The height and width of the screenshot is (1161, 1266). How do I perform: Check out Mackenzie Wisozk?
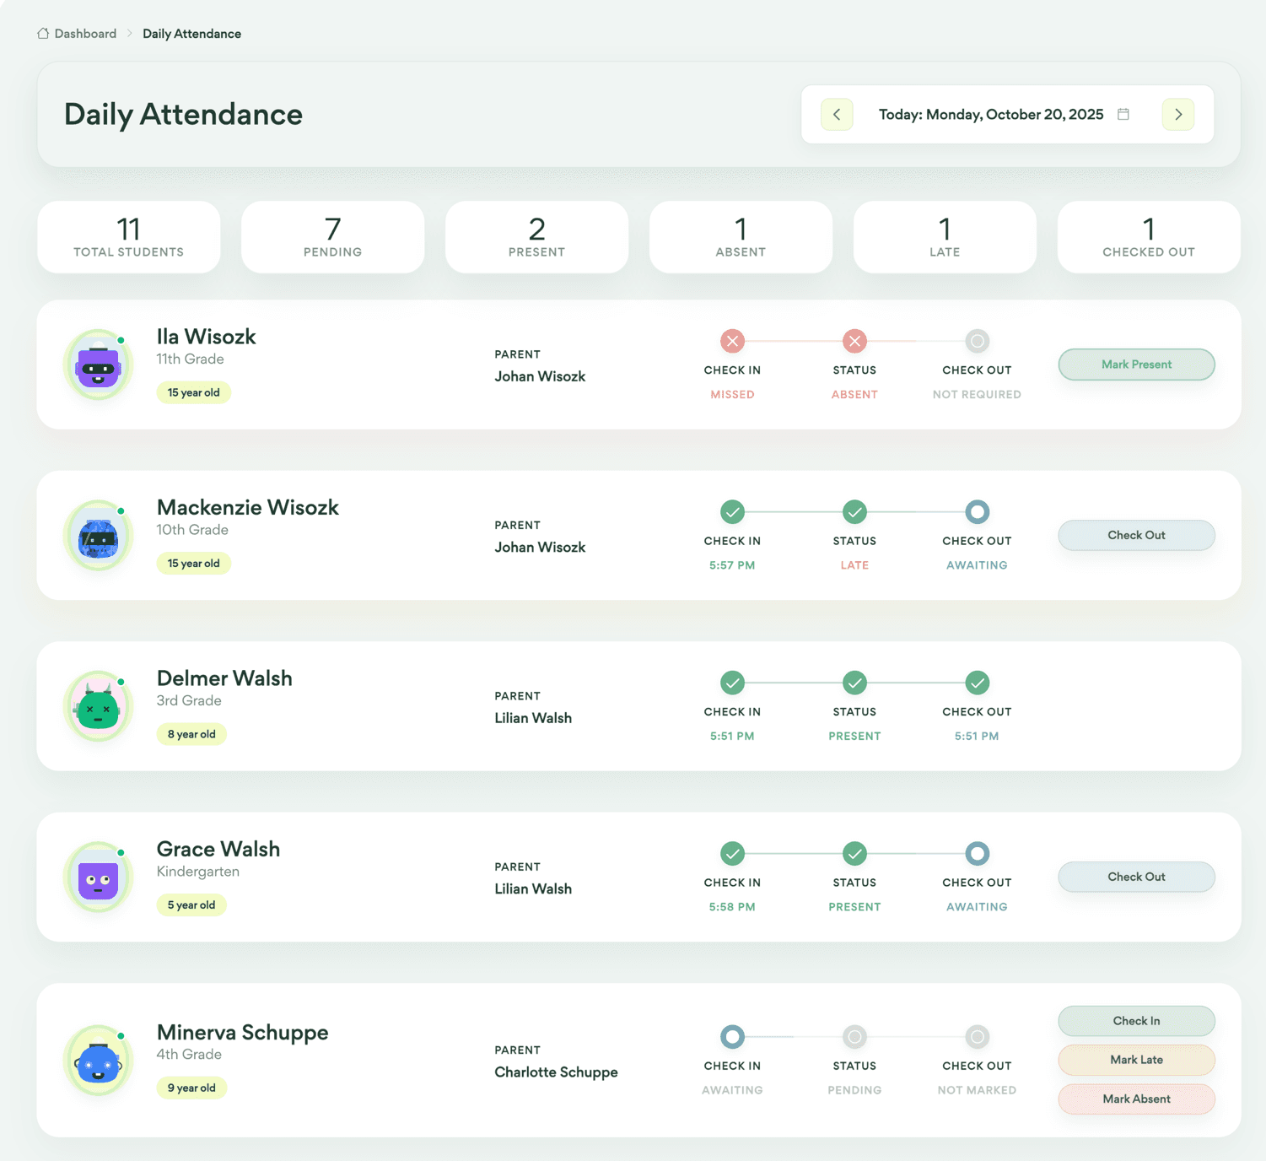[x=1136, y=535]
